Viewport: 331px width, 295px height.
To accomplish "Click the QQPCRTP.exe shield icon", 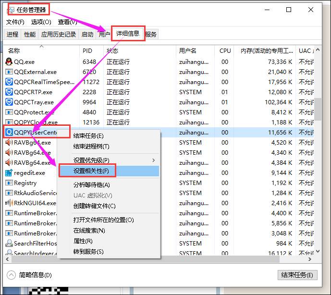I will coord(9,92).
